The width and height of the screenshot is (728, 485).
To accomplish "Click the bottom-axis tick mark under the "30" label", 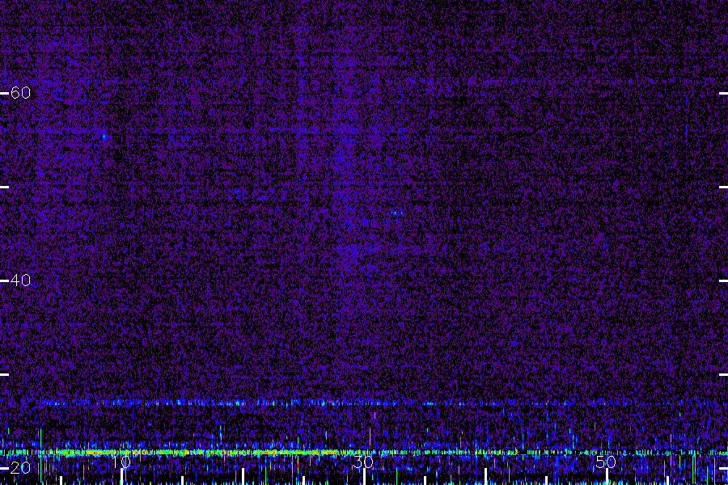I will click(x=364, y=477).
